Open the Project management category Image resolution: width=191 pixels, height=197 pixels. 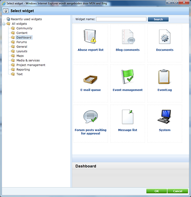31,65
